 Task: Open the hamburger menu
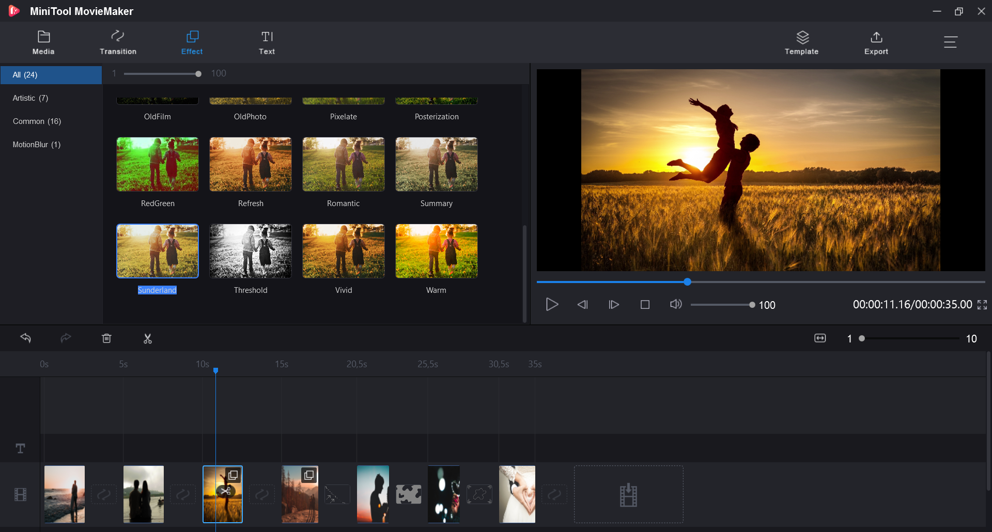pyautogui.click(x=951, y=42)
